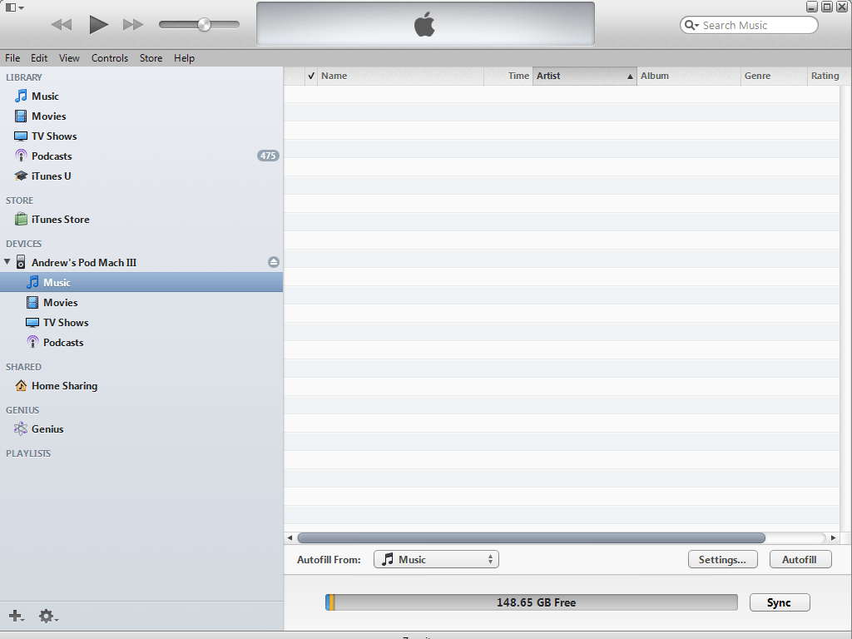Open the View menu

tap(69, 58)
